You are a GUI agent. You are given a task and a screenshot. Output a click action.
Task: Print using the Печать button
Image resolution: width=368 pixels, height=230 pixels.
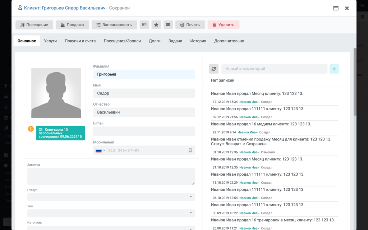coord(190,25)
